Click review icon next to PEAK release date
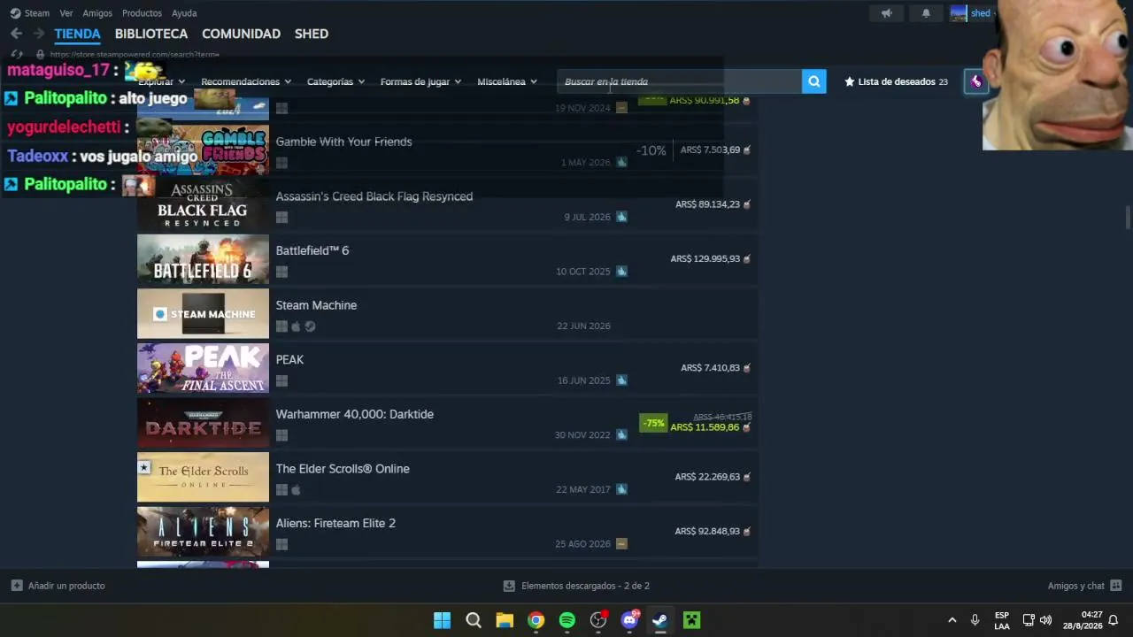Viewport: 1133px width, 637px height. (x=621, y=380)
